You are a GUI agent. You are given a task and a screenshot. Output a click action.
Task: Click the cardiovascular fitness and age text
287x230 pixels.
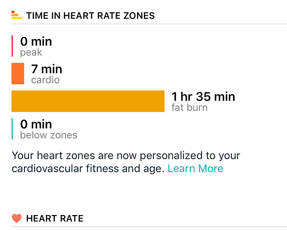tap(88, 168)
